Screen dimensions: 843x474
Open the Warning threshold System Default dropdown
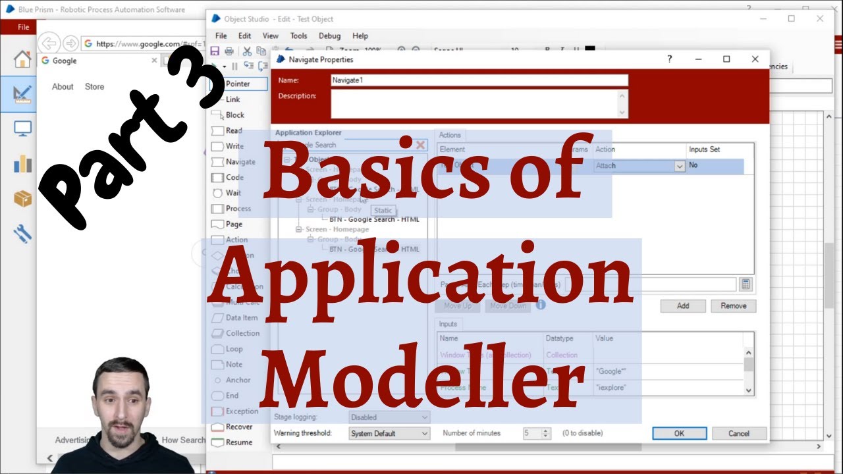tap(389, 433)
